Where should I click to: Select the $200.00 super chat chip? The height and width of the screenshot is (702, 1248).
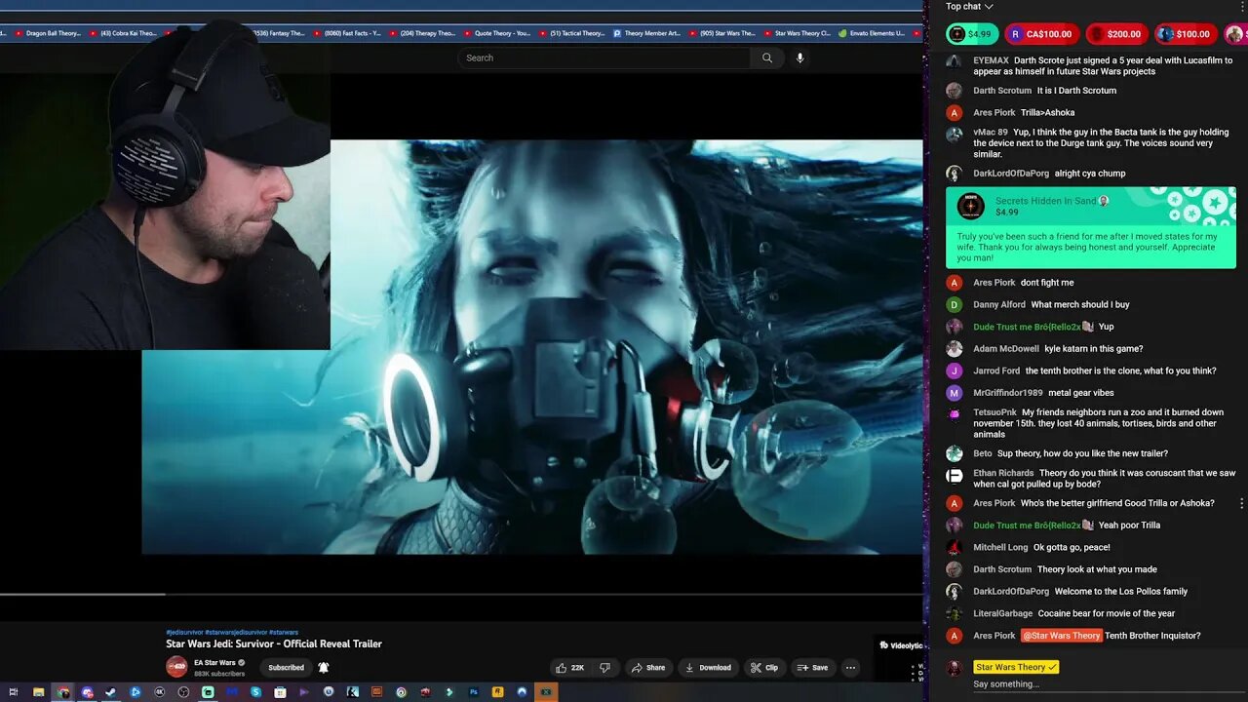1116,34
